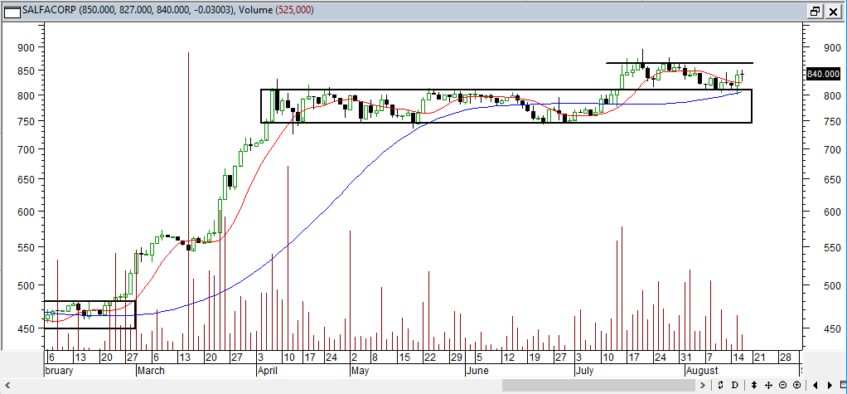This screenshot has width=847, height=394.
Task: Go to next security with right triangle
Action: click(x=830, y=386)
